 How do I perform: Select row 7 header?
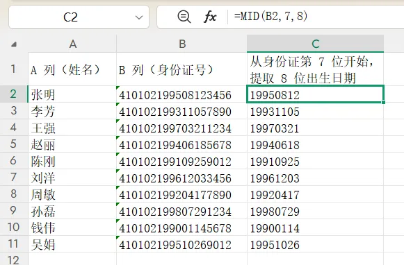tap(14, 178)
